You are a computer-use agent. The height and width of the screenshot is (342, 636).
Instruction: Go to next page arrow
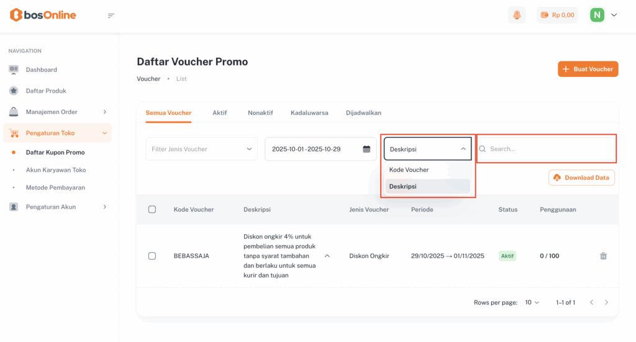pyautogui.click(x=607, y=302)
